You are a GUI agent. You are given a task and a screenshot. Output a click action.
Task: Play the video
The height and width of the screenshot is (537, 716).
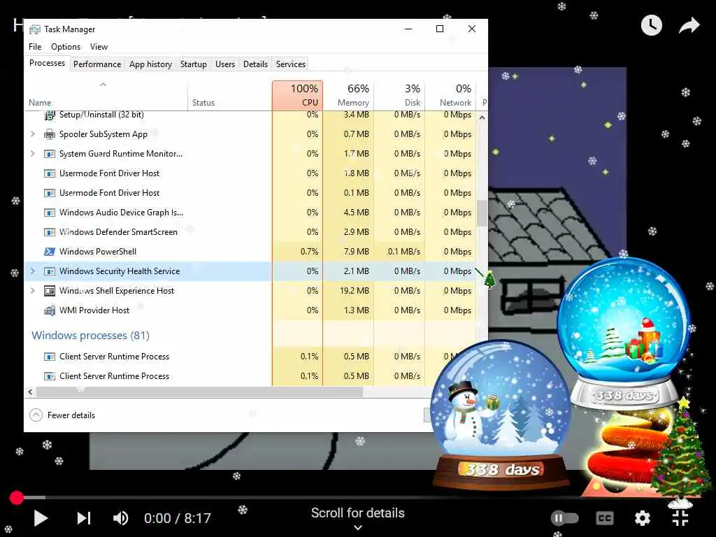41,518
